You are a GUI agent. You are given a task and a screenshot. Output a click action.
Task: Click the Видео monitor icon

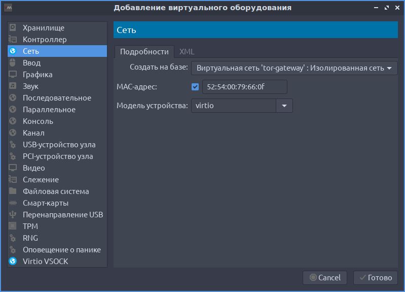[x=13, y=168]
